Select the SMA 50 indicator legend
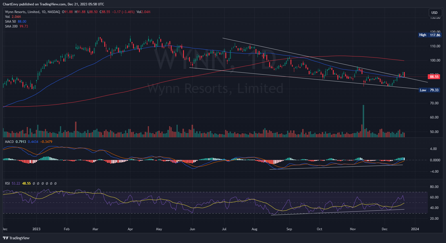 (x=16, y=22)
